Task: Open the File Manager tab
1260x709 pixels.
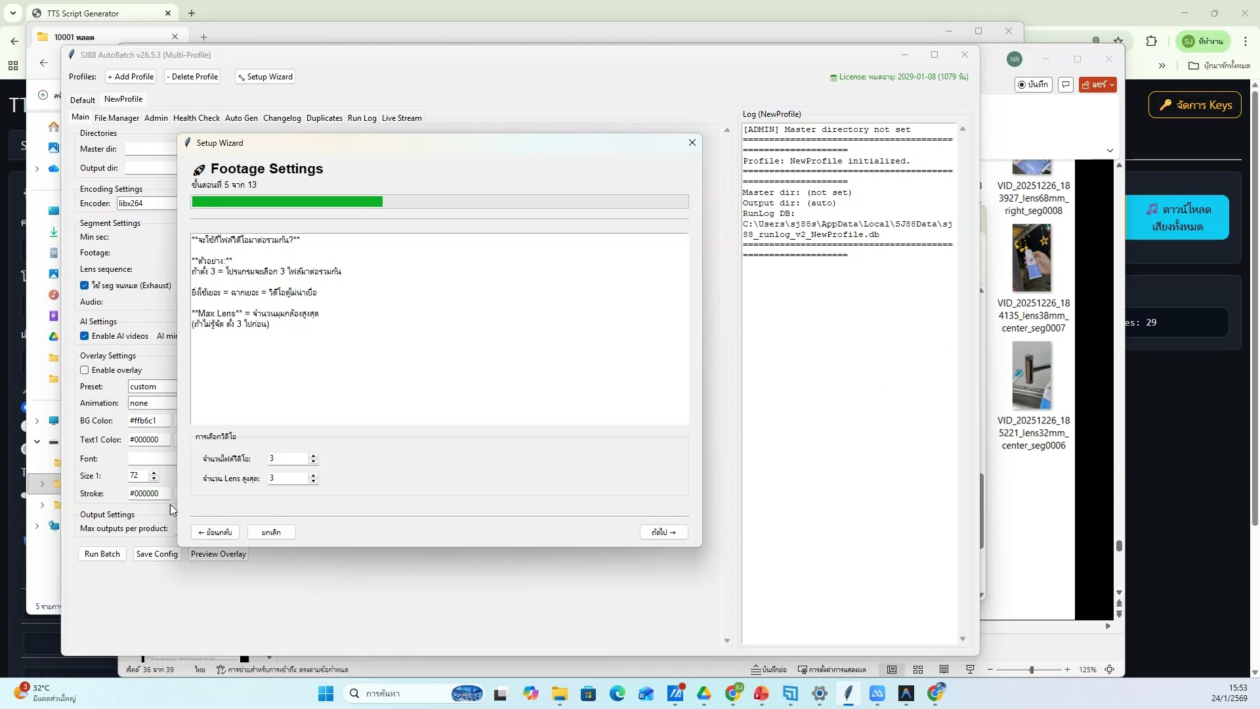Action: click(x=116, y=118)
